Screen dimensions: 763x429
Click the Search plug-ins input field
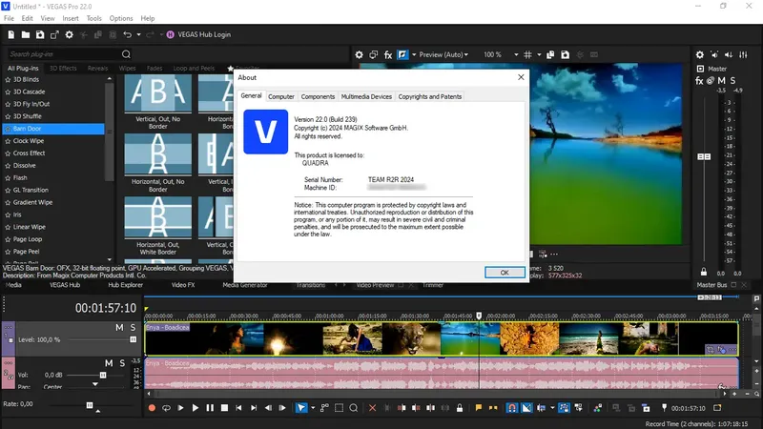(63, 54)
